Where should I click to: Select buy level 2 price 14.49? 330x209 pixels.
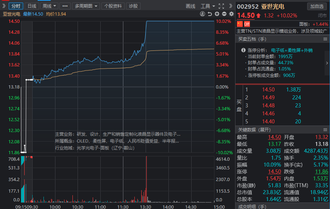tap(268, 98)
